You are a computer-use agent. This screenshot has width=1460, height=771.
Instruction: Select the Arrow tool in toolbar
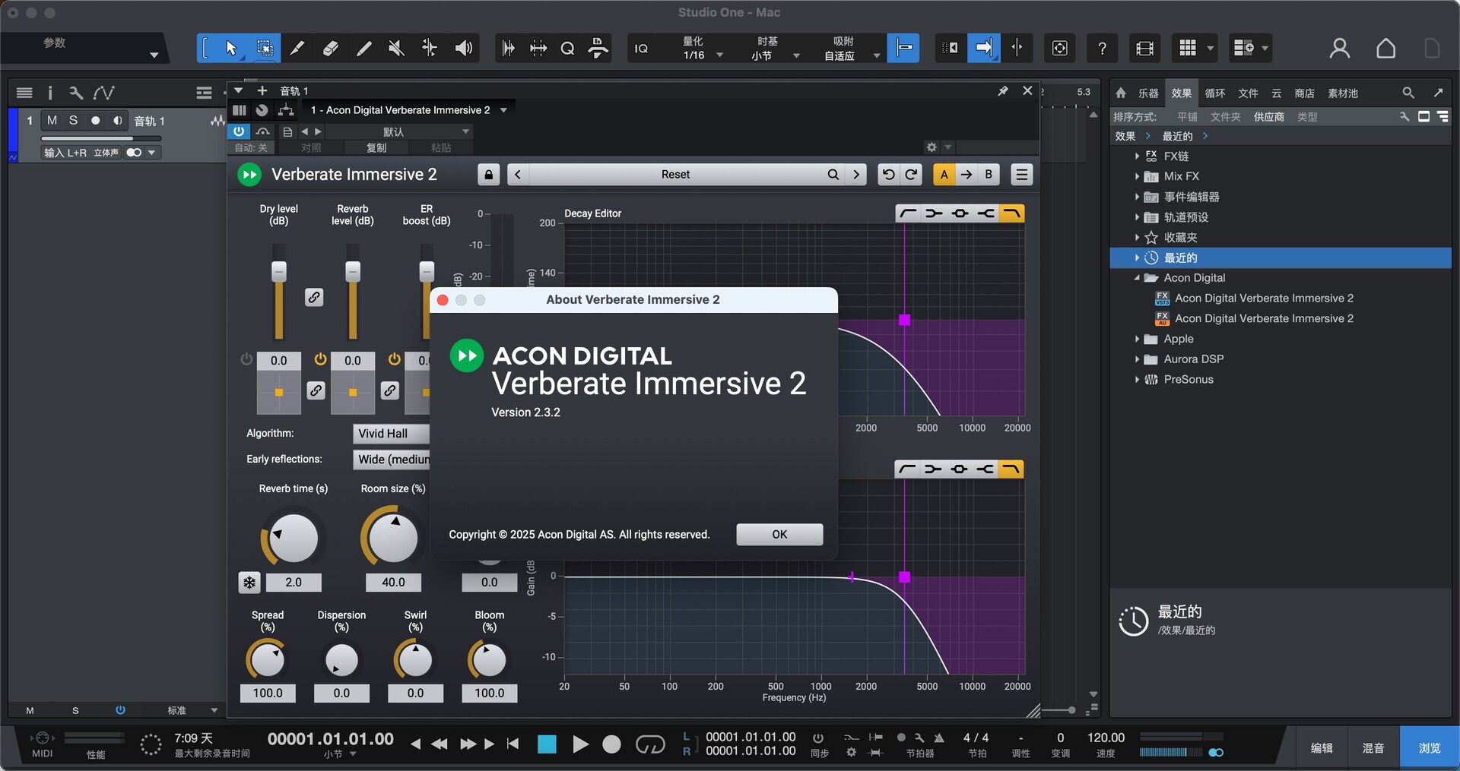point(231,49)
